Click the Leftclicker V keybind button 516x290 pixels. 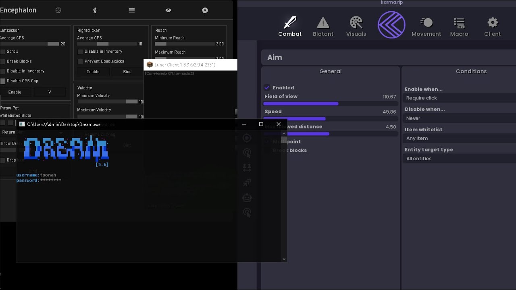50,92
